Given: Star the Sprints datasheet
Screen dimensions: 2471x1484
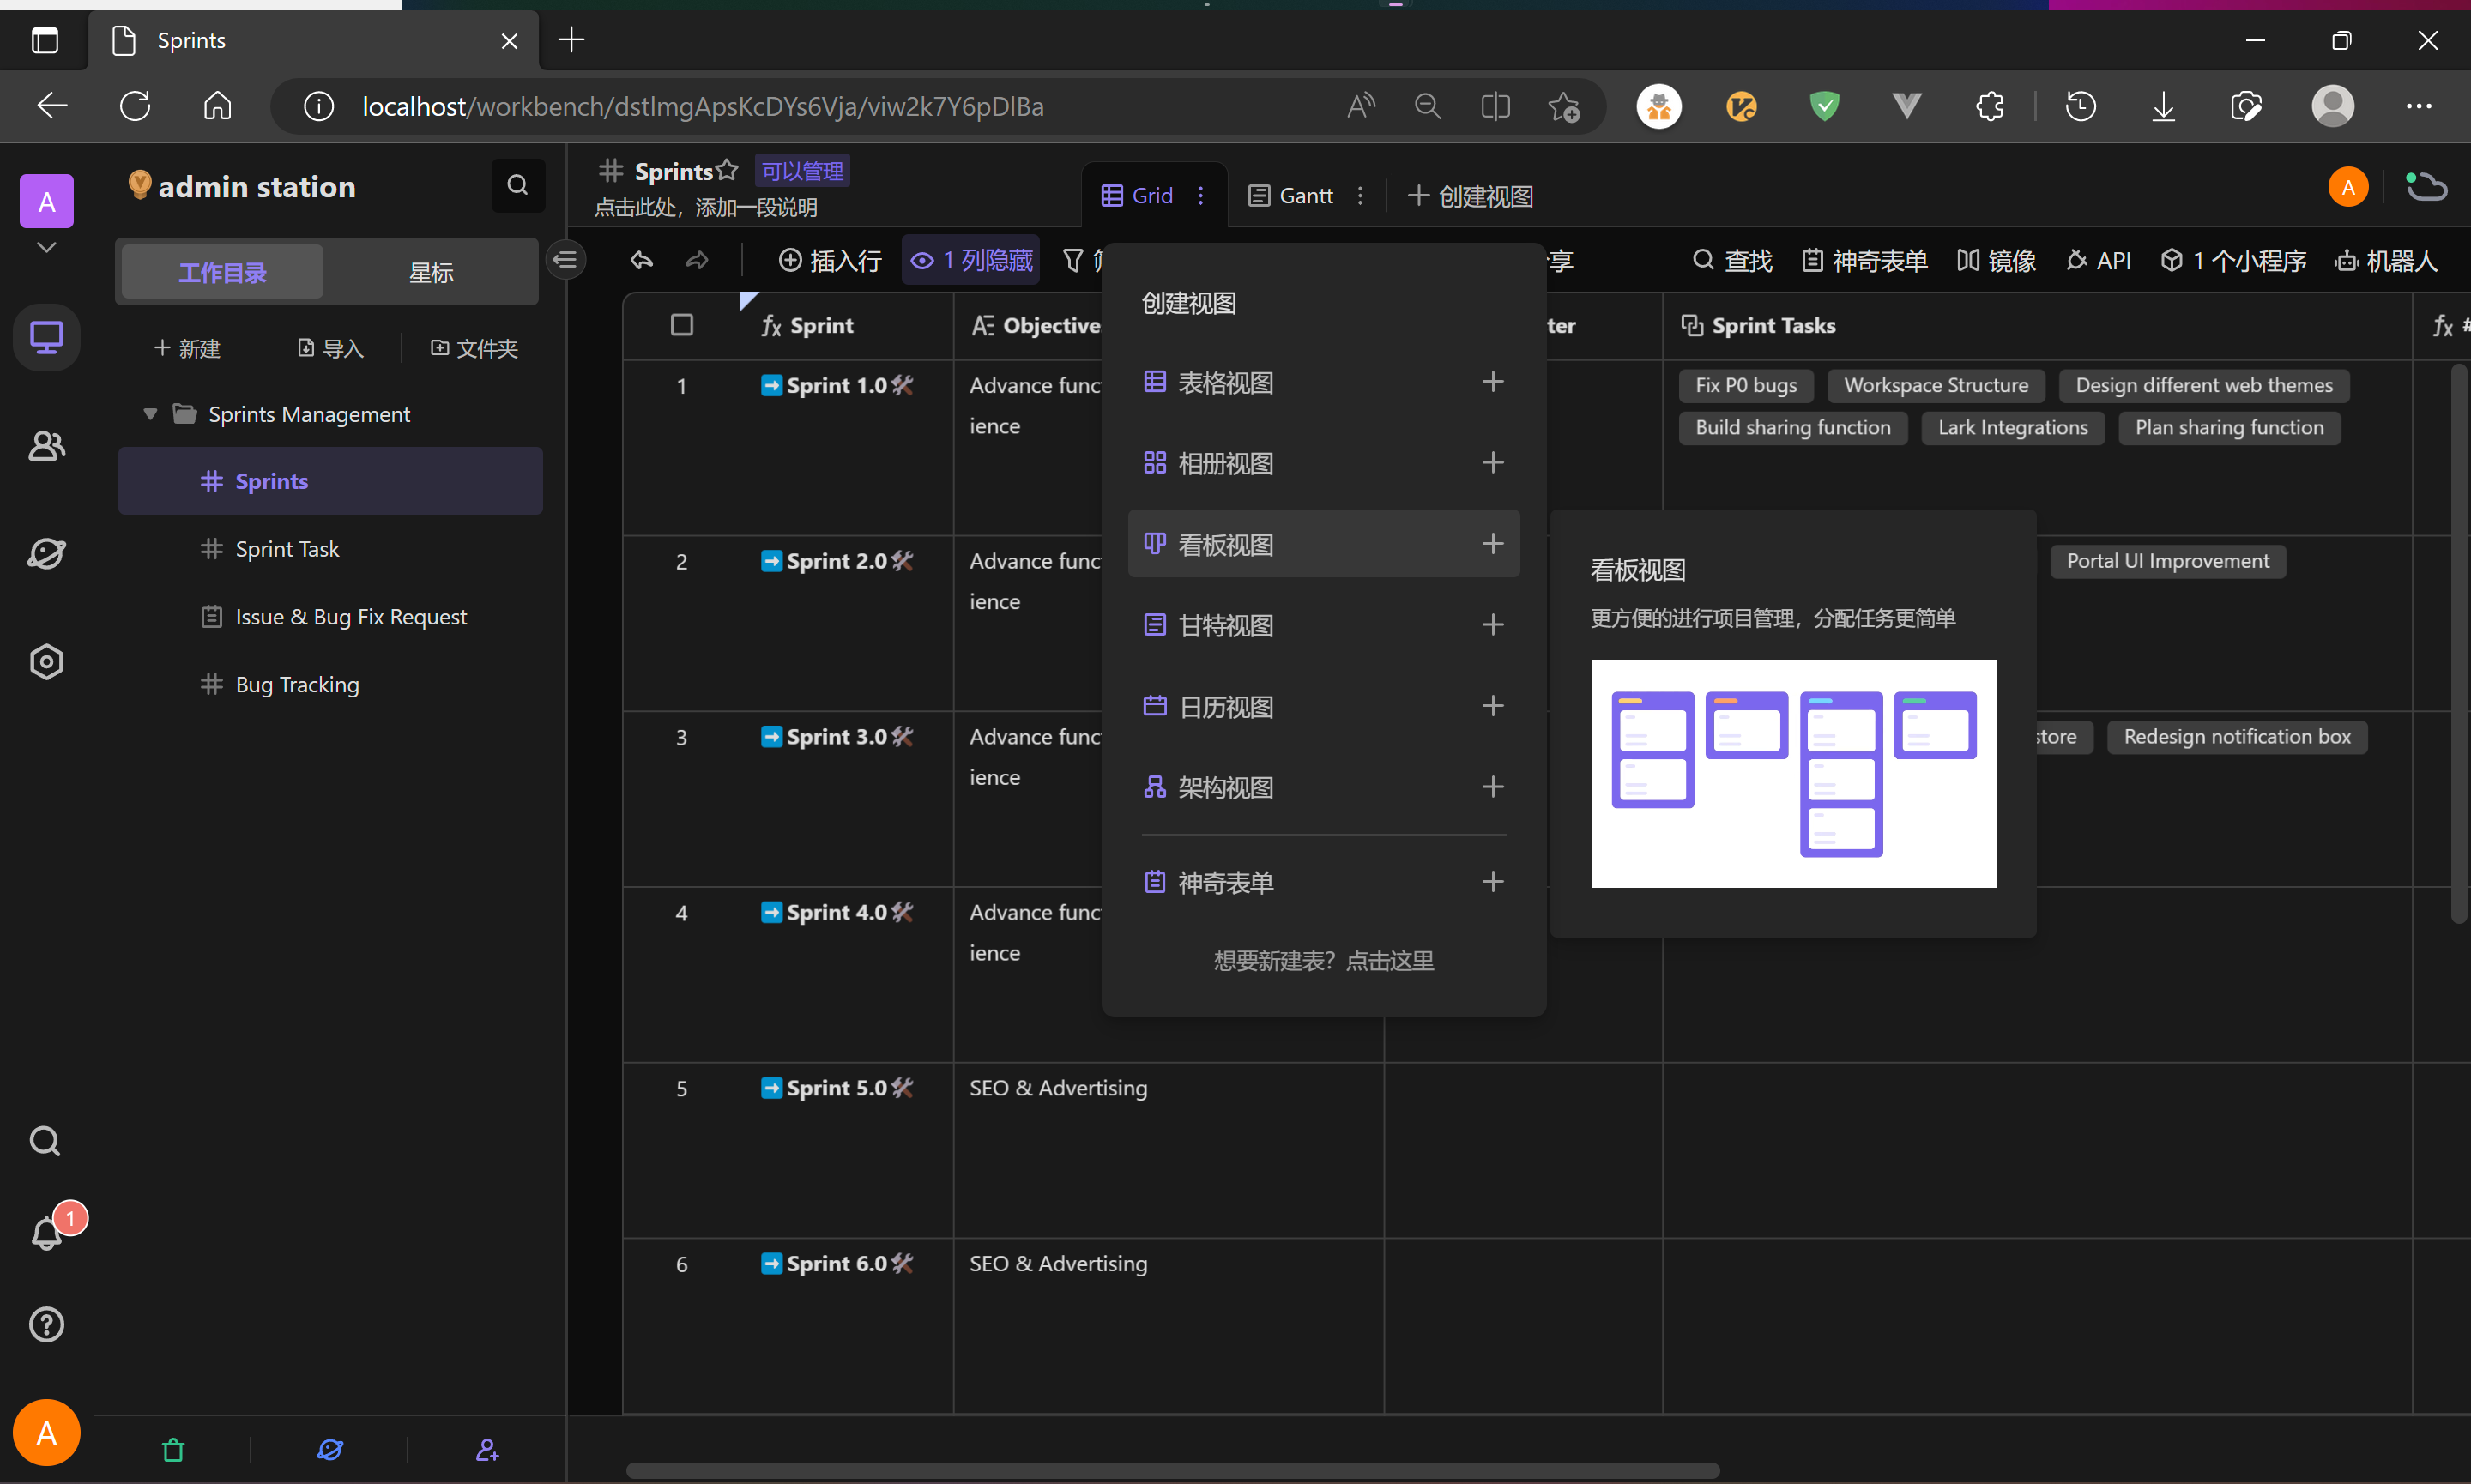Looking at the screenshot, I should [727, 171].
